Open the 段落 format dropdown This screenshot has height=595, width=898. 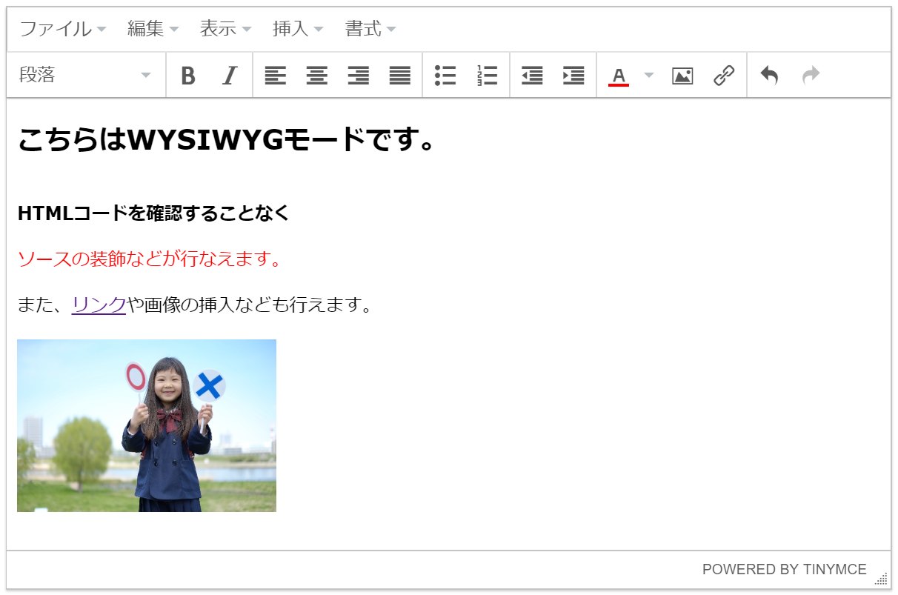pyautogui.click(x=85, y=76)
